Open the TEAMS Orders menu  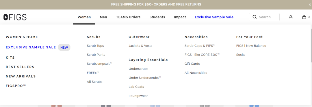128,17
